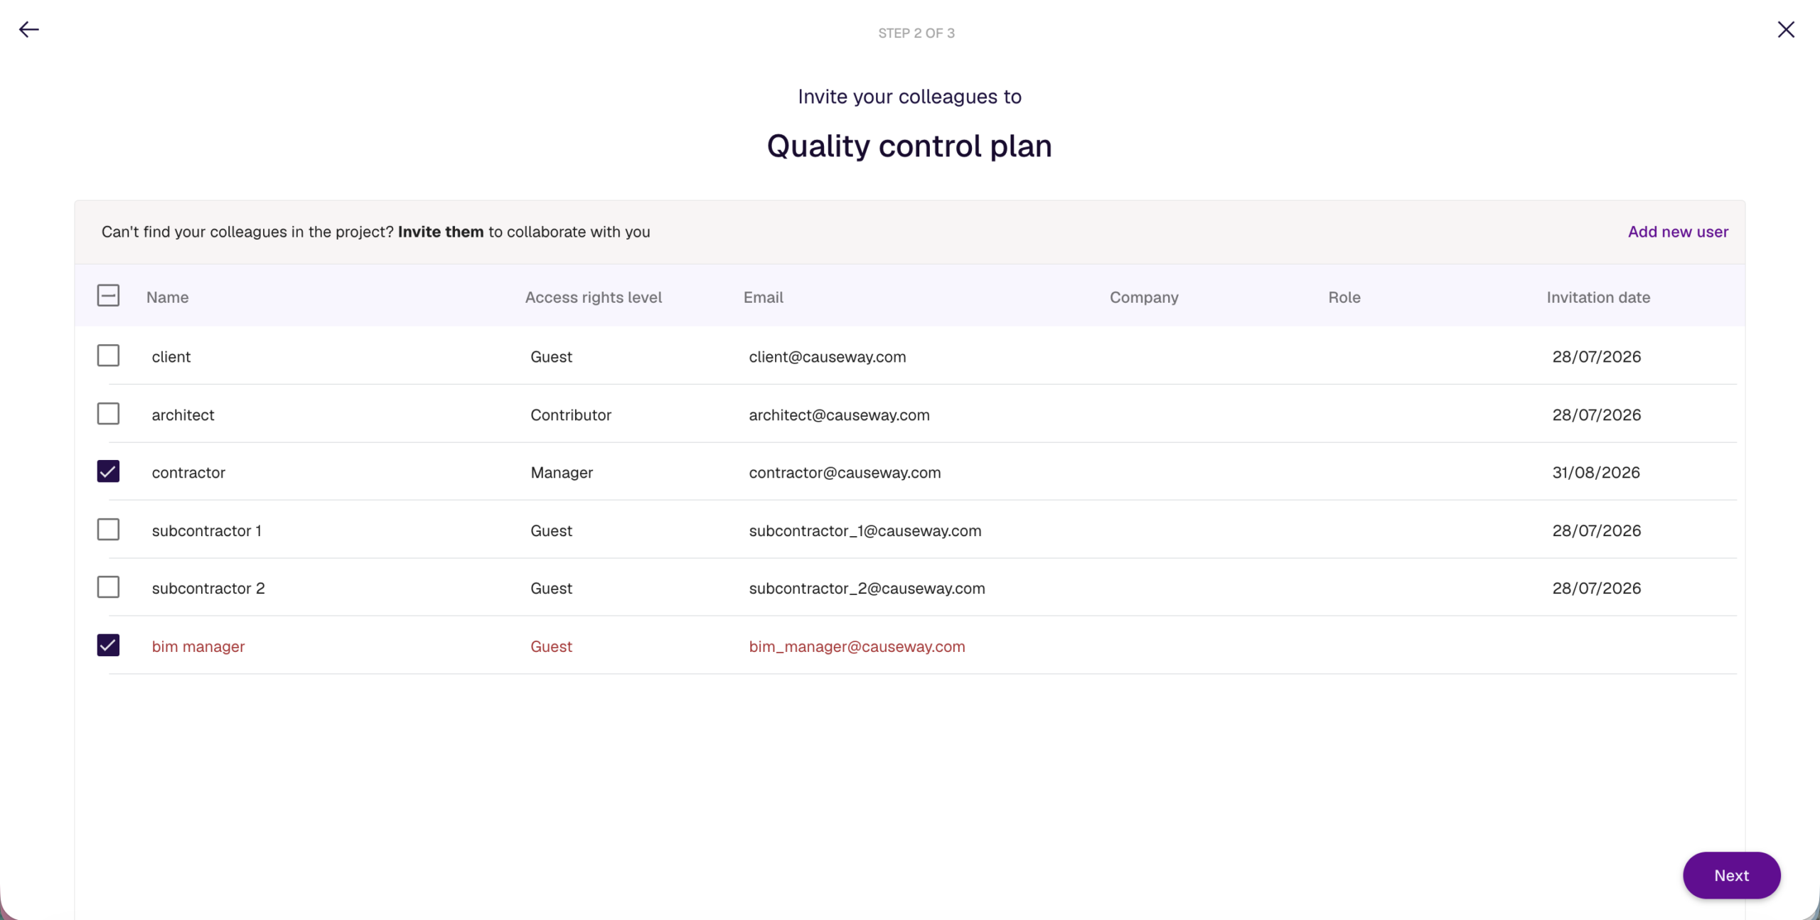Click the Invitation date column header

(x=1598, y=297)
